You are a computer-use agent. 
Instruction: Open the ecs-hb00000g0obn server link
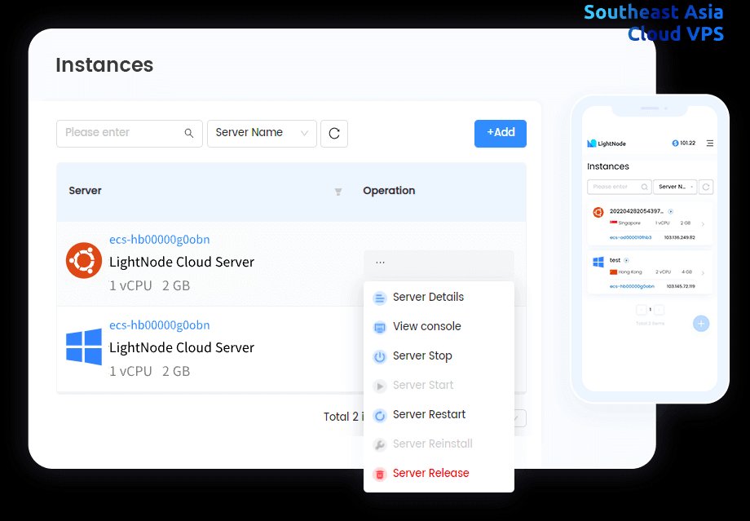coord(159,239)
